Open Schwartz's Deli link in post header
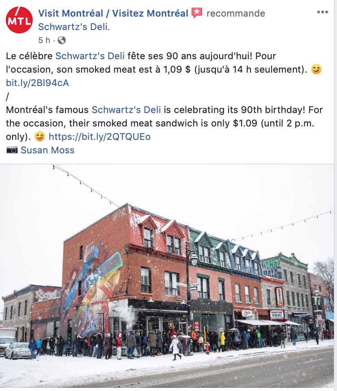This screenshot has height=391, width=337. coord(73,27)
